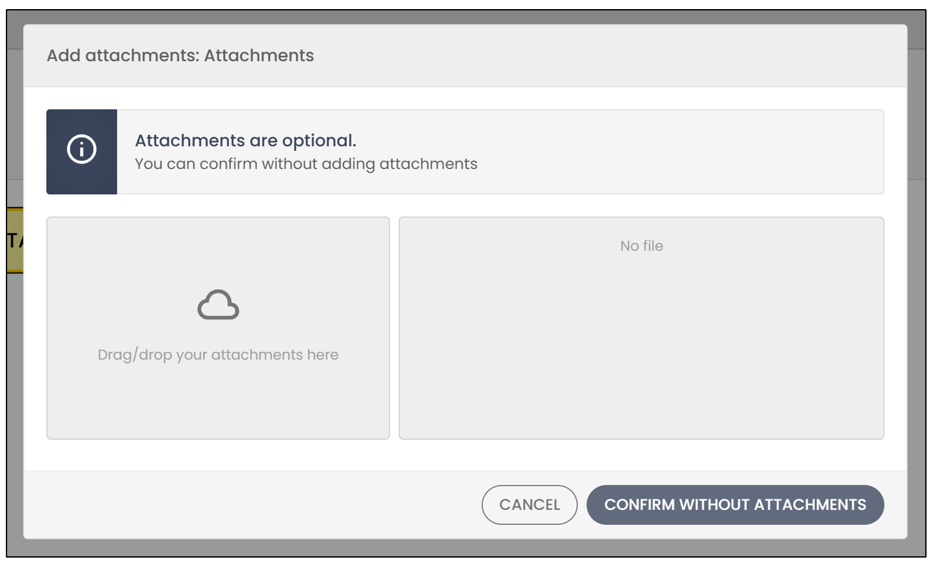The image size is (935, 568).
Task: Click the dimmed backdrop below the dialog
Action: [x=466, y=547]
